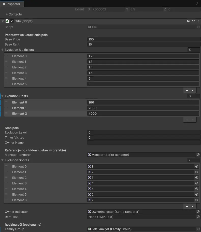Select the None (TMP_Text) reference field

141,217
